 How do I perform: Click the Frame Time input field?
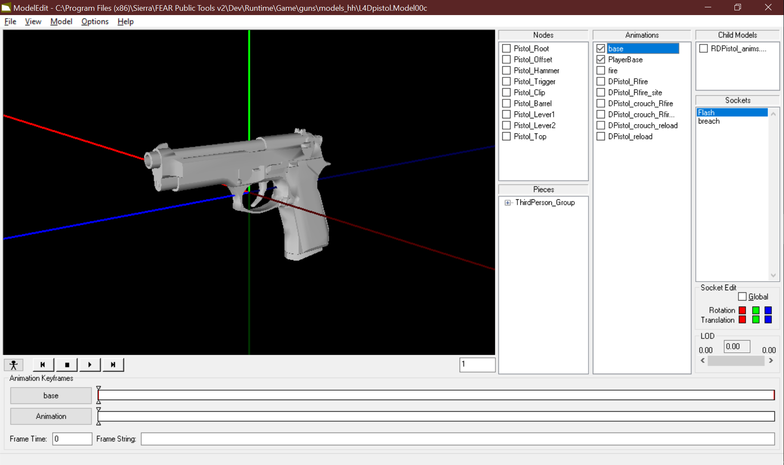click(x=72, y=439)
